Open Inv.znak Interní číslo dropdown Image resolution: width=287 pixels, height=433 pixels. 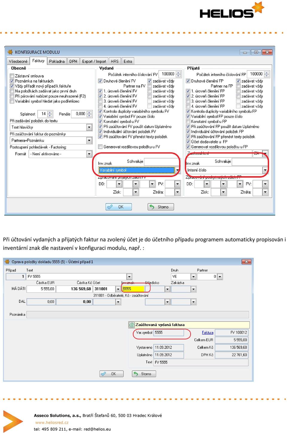pos(265,170)
